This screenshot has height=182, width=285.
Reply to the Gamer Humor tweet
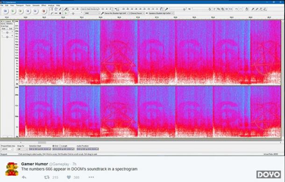point(24,177)
